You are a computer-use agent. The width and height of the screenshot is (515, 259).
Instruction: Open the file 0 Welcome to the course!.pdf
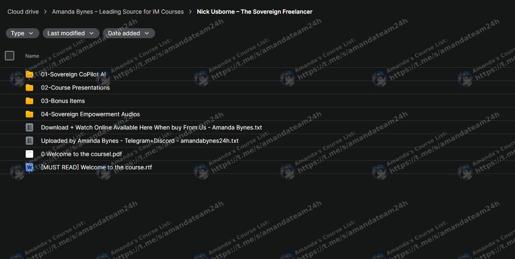pos(81,154)
